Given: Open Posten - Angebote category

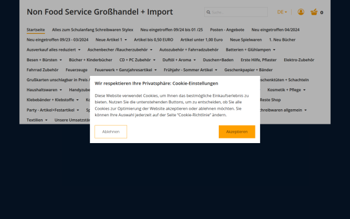Looking at the screenshot, I should (x=227, y=30).
